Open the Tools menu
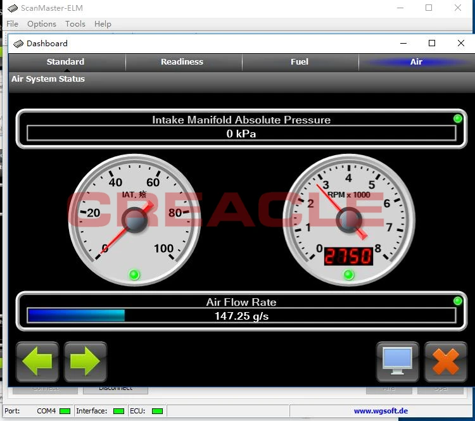 (75, 24)
